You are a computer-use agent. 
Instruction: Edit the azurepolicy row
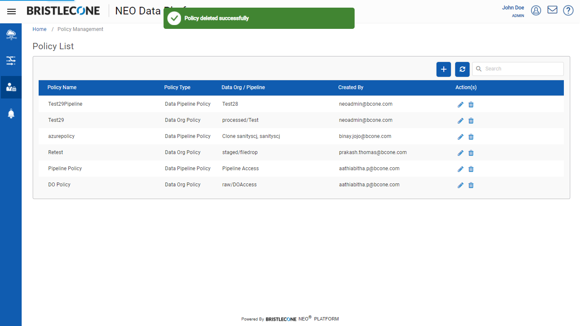460,137
